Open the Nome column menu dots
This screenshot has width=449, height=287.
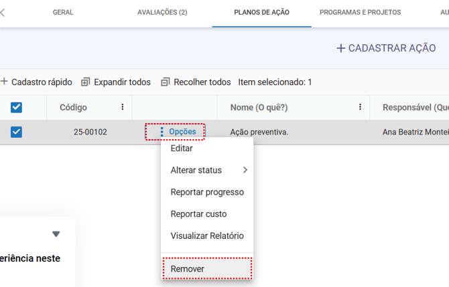coord(360,107)
